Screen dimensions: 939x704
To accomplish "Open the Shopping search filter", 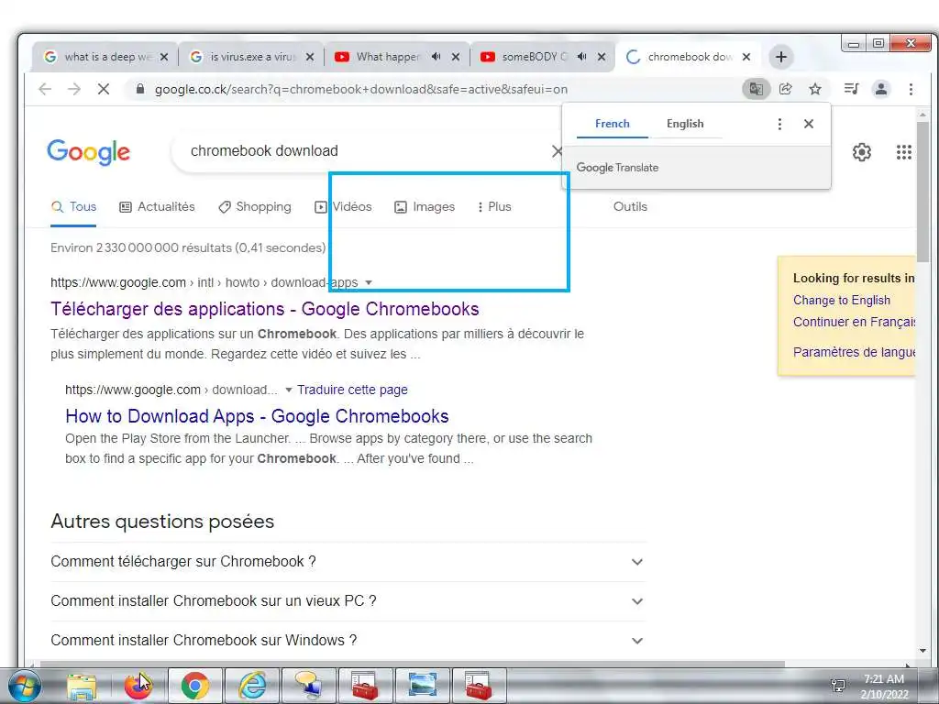I will (x=255, y=206).
